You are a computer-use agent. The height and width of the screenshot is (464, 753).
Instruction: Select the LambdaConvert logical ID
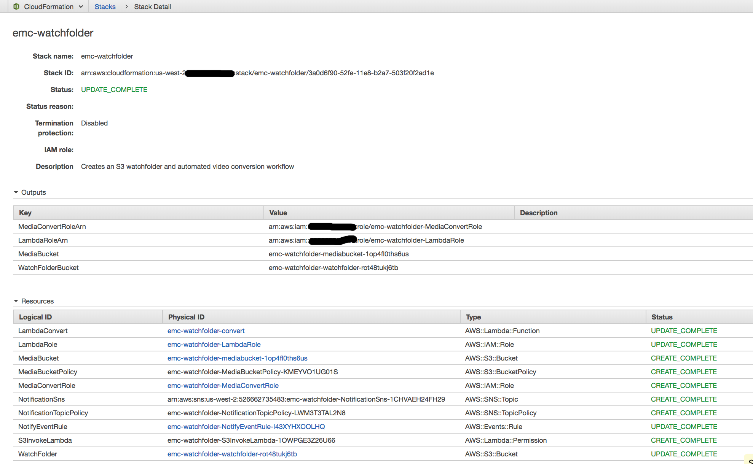point(43,331)
